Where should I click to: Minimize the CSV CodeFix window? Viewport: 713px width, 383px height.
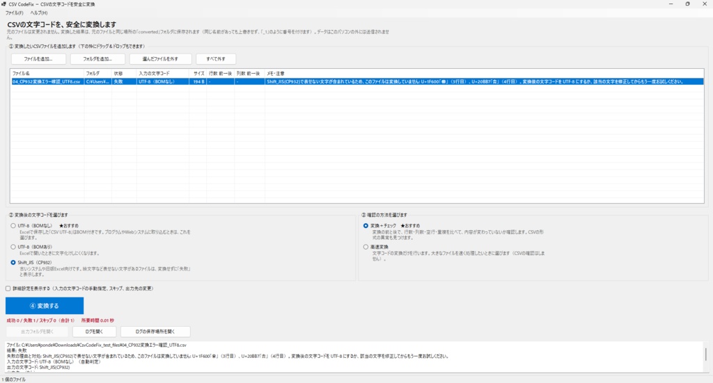(x=671, y=4)
